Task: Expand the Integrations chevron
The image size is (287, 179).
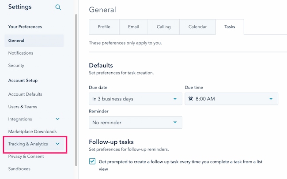Action: tap(57, 119)
